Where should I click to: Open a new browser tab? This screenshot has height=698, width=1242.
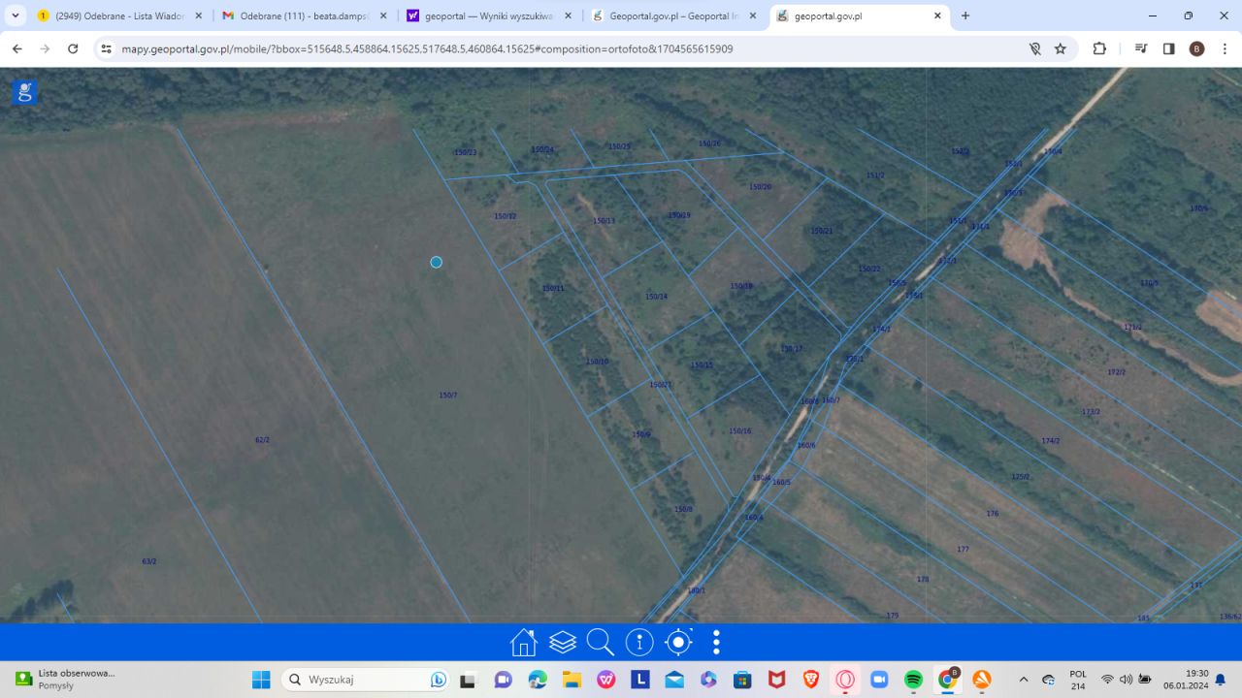tap(965, 16)
